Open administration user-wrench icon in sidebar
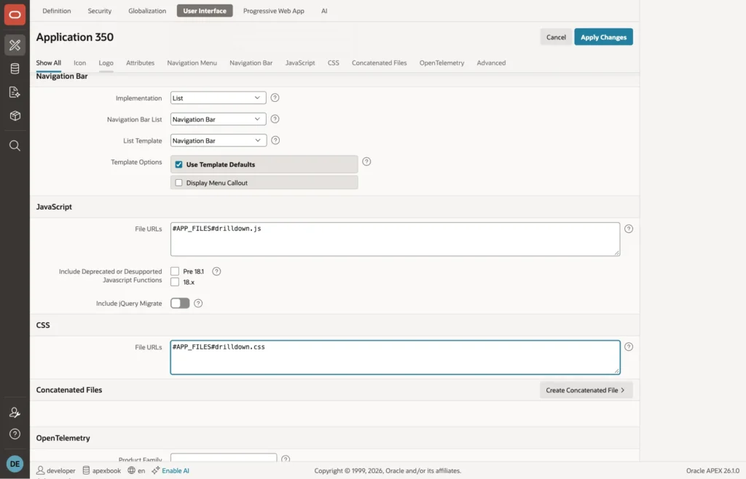This screenshot has width=746, height=479. pyautogui.click(x=15, y=412)
